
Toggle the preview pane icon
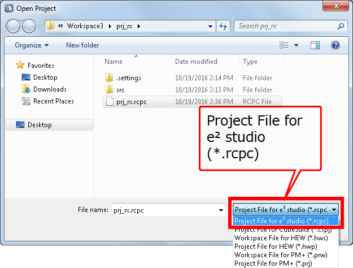tap(315, 45)
